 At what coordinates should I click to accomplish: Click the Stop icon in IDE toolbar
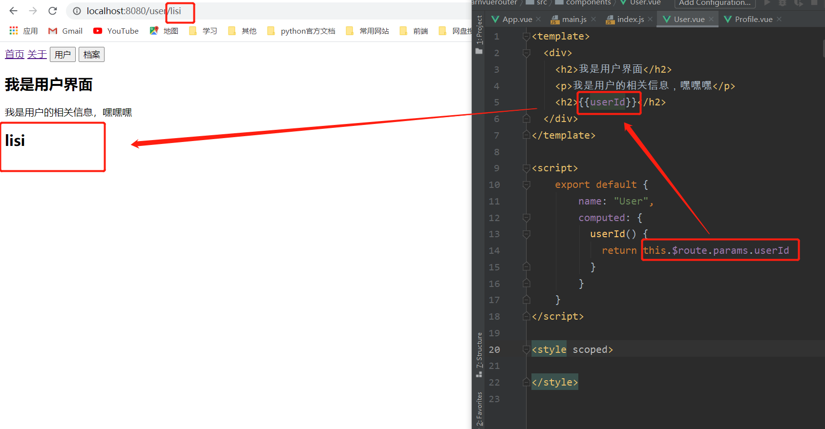click(x=814, y=2)
